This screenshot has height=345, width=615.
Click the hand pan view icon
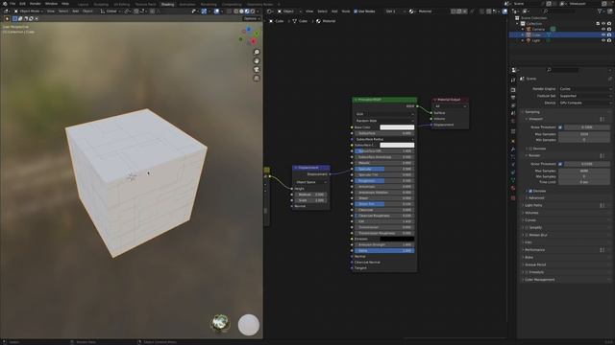pos(257,61)
